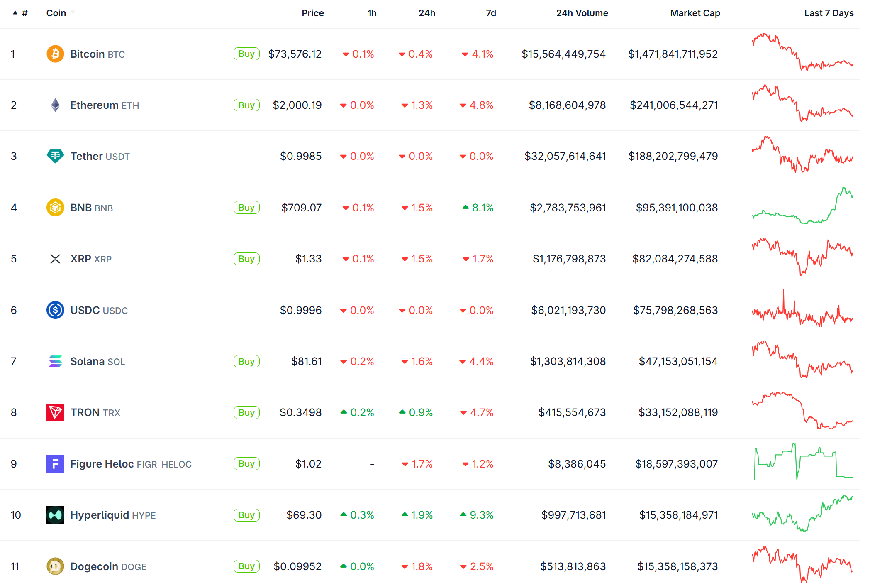
Task: Open Hyperliquid's green 7-day sparkline
Action: (x=802, y=513)
